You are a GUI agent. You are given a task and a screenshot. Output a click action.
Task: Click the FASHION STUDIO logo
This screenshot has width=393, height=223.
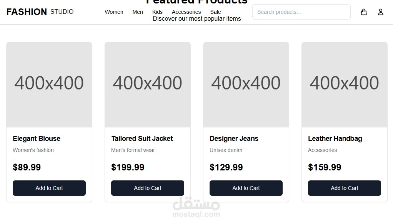click(x=40, y=12)
